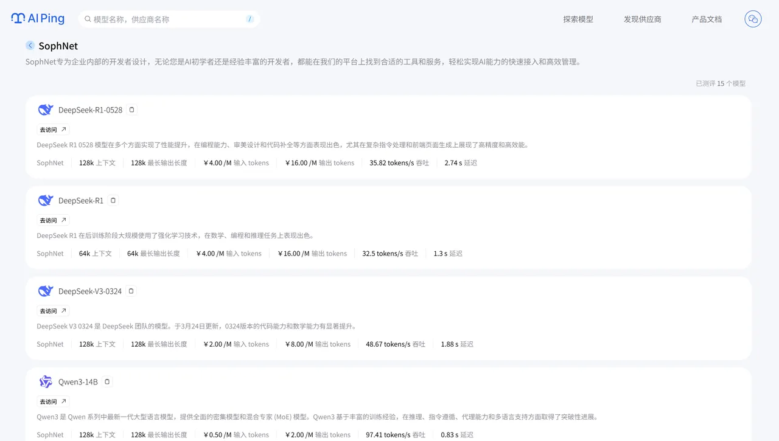The width and height of the screenshot is (779, 441).
Task: Open the DeepSeek-R1-0528 model title
Action: pos(90,110)
